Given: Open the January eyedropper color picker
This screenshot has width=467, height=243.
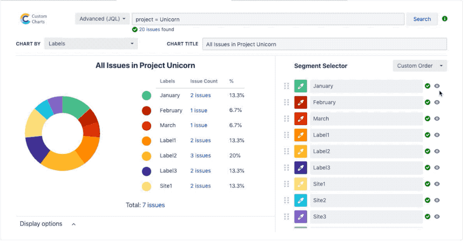Looking at the screenshot, I should [x=301, y=86].
